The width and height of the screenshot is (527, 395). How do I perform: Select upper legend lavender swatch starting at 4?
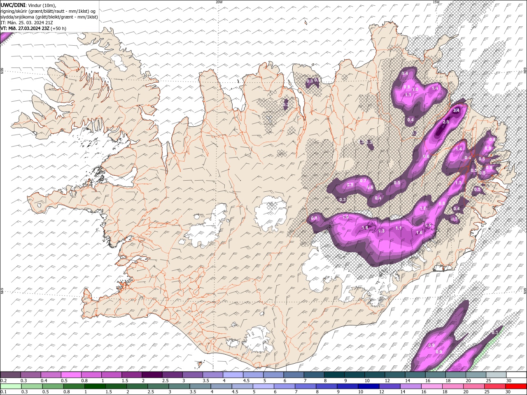tap(233, 375)
